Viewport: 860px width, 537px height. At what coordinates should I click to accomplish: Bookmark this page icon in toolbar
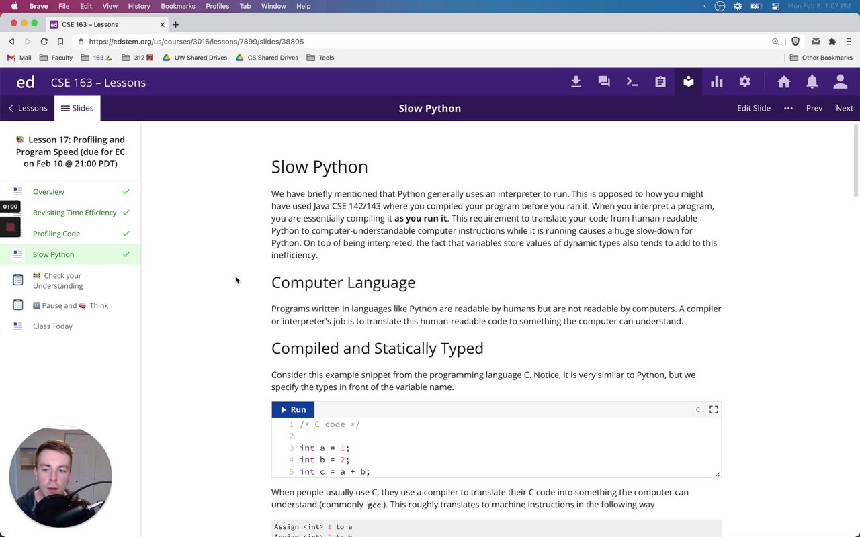[60, 42]
